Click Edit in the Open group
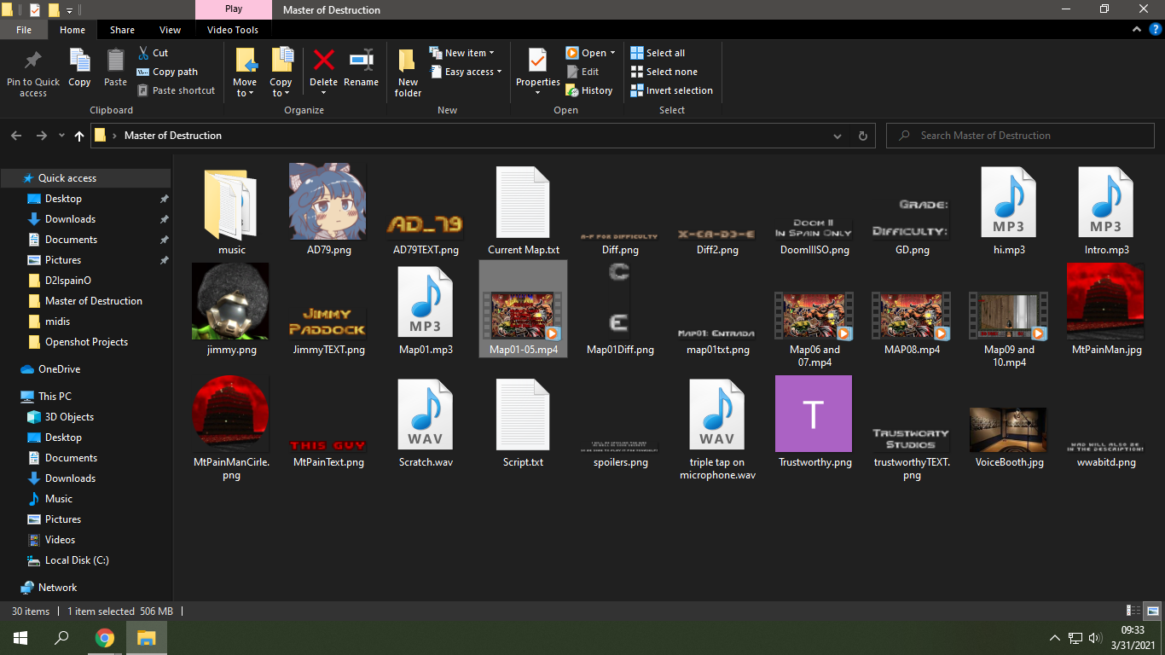The image size is (1165, 655). click(x=582, y=72)
